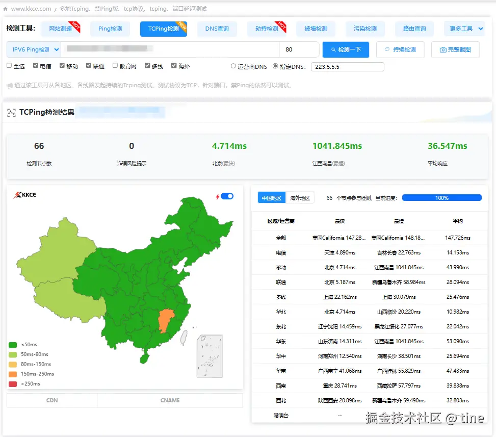Check the 教育网 checkbox
Viewport: 496px width, 437px height.
point(115,65)
